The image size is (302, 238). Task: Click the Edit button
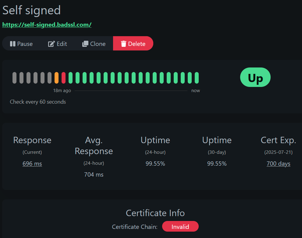click(x=57, y=43)
